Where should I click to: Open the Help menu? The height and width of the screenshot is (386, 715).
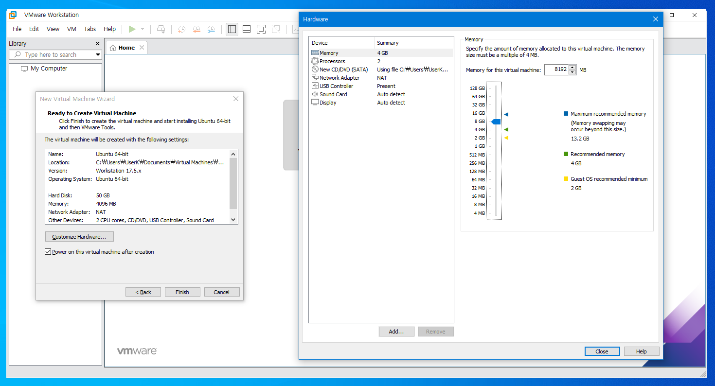point(110,29)
